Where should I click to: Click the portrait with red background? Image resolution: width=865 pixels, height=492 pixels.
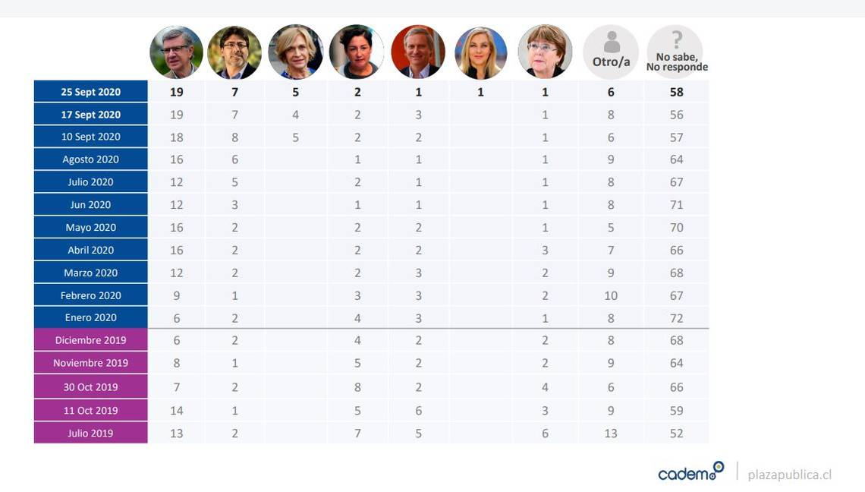click(x=418, y=52)
